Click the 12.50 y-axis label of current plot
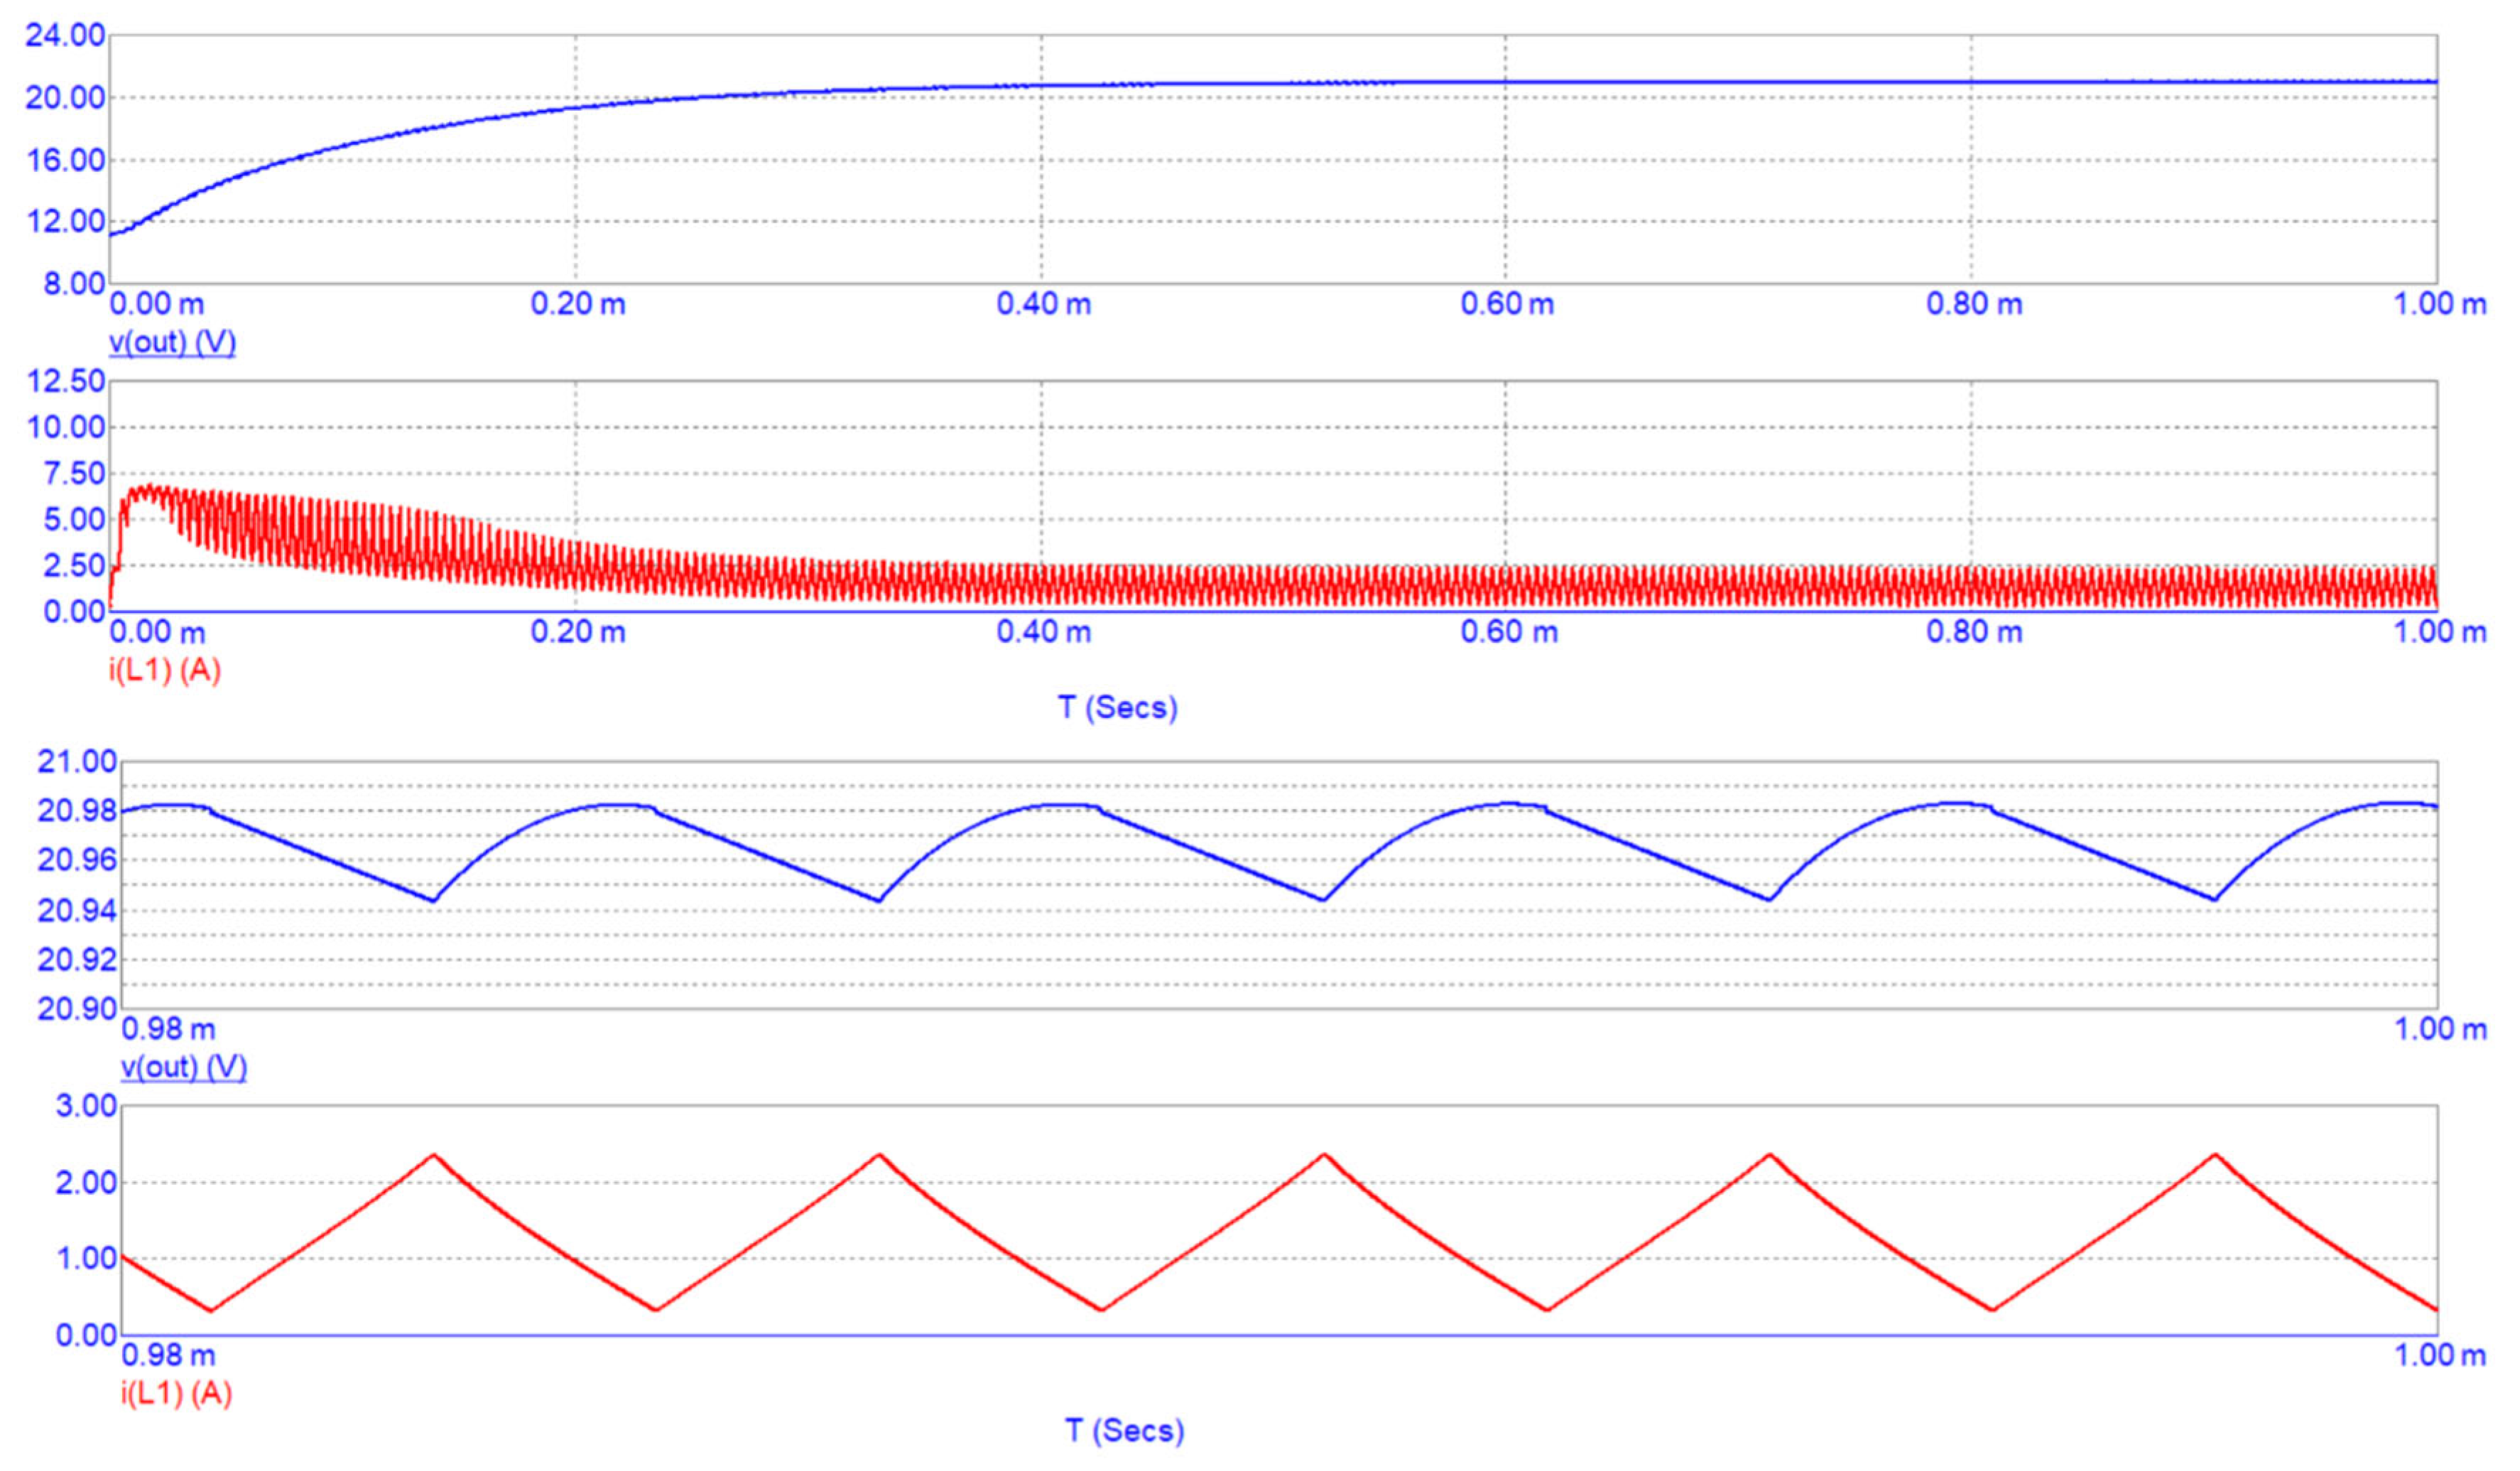The image size is (2520, 1471). pos(65,381)
